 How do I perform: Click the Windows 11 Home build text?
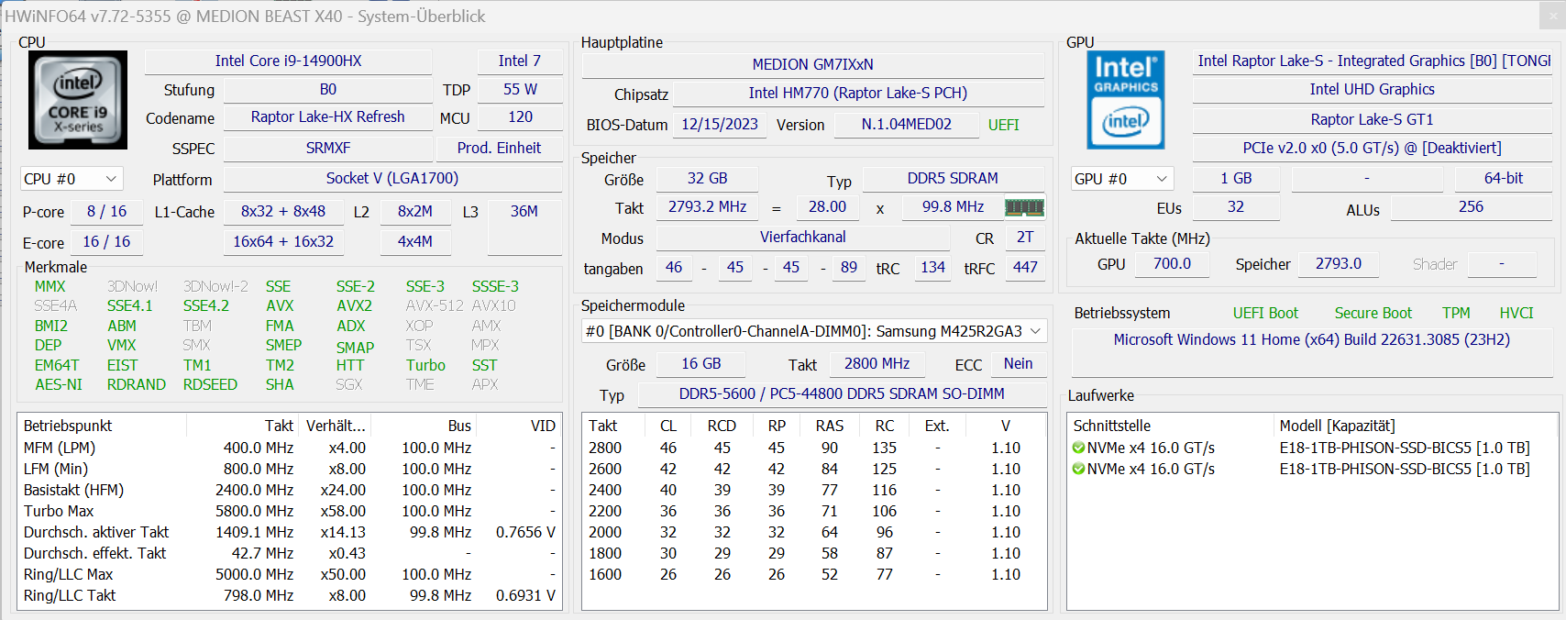point(1312,339)
